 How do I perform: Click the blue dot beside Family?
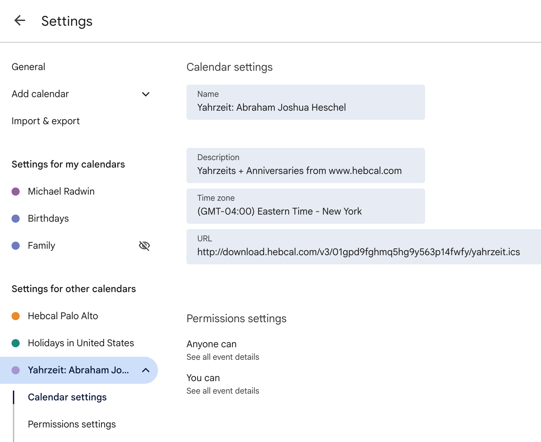click(16, 246)
